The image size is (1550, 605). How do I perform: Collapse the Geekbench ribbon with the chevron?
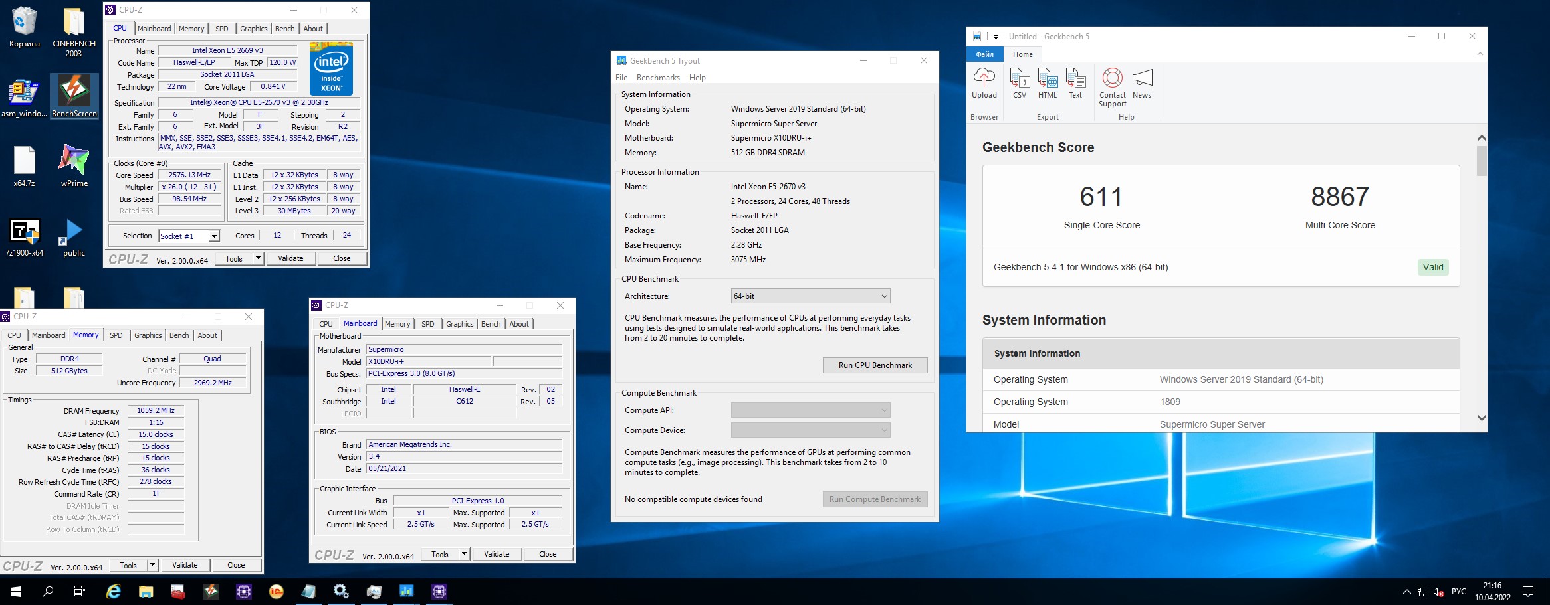[1480, 54]
